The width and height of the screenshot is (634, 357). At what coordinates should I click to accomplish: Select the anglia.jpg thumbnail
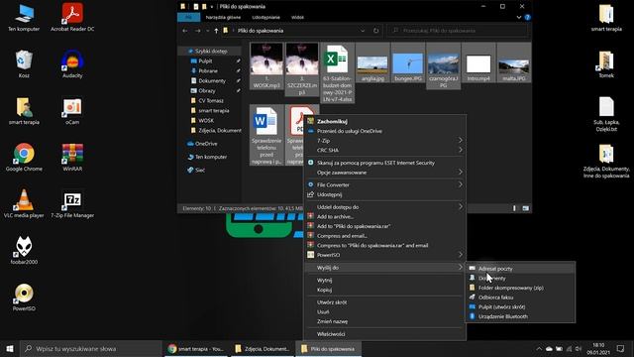(372, 62)
